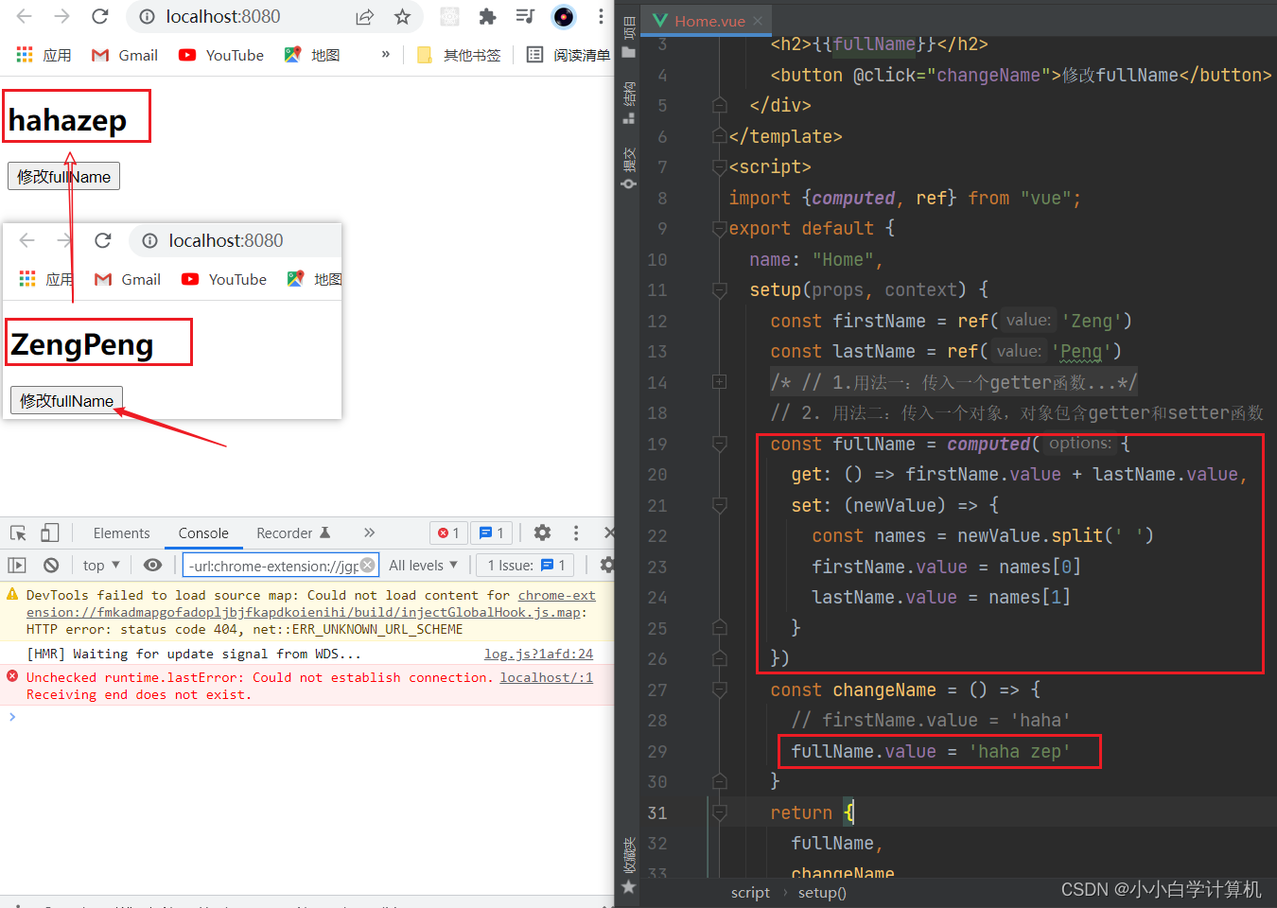Open the Gmail bookmark in top bookmarks bar
Viewport: 1277px width, 908px height.
click(x=125, y=55)
